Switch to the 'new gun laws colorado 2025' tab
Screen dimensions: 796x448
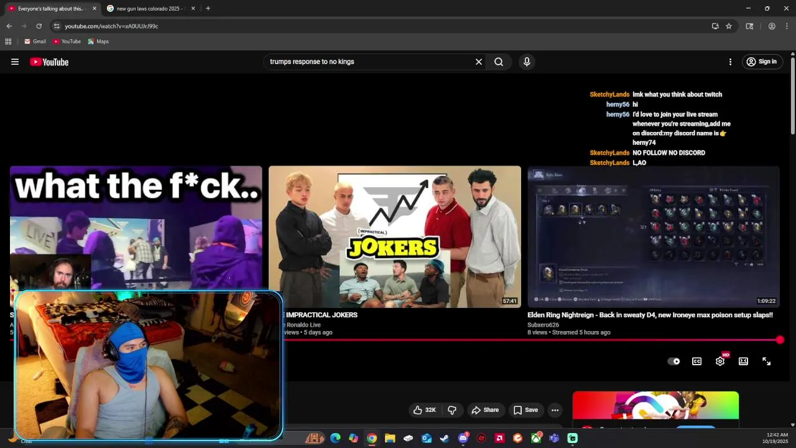[x=149, y=9]
